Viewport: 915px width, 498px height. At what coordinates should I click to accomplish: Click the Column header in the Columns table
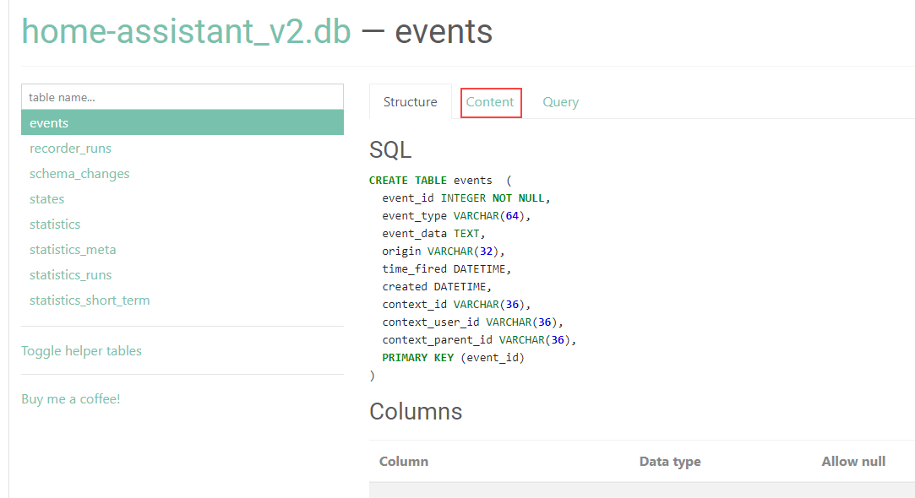403,461
